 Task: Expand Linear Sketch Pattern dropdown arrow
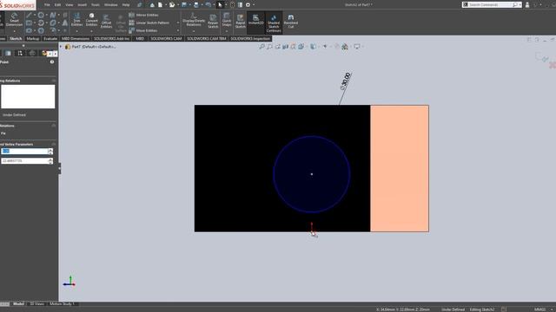(177, 23)
